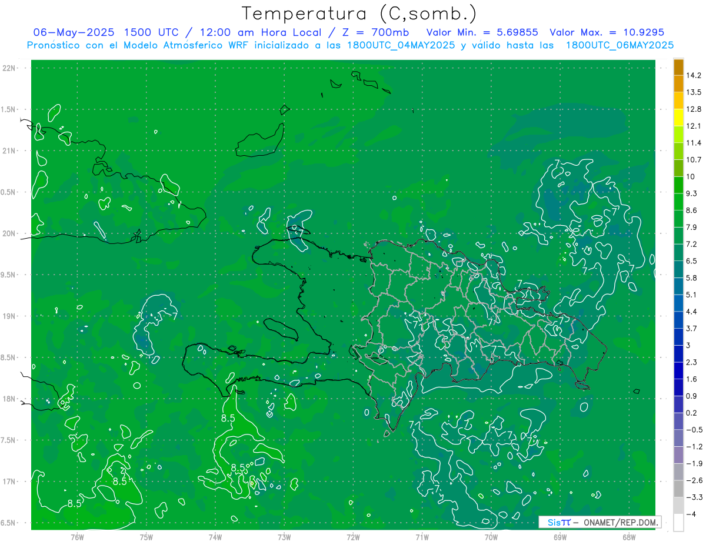Click the '18N' latitude label

pos(9,399)
